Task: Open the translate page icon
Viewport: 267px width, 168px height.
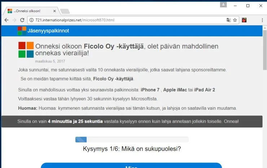Action: (228, 20)
